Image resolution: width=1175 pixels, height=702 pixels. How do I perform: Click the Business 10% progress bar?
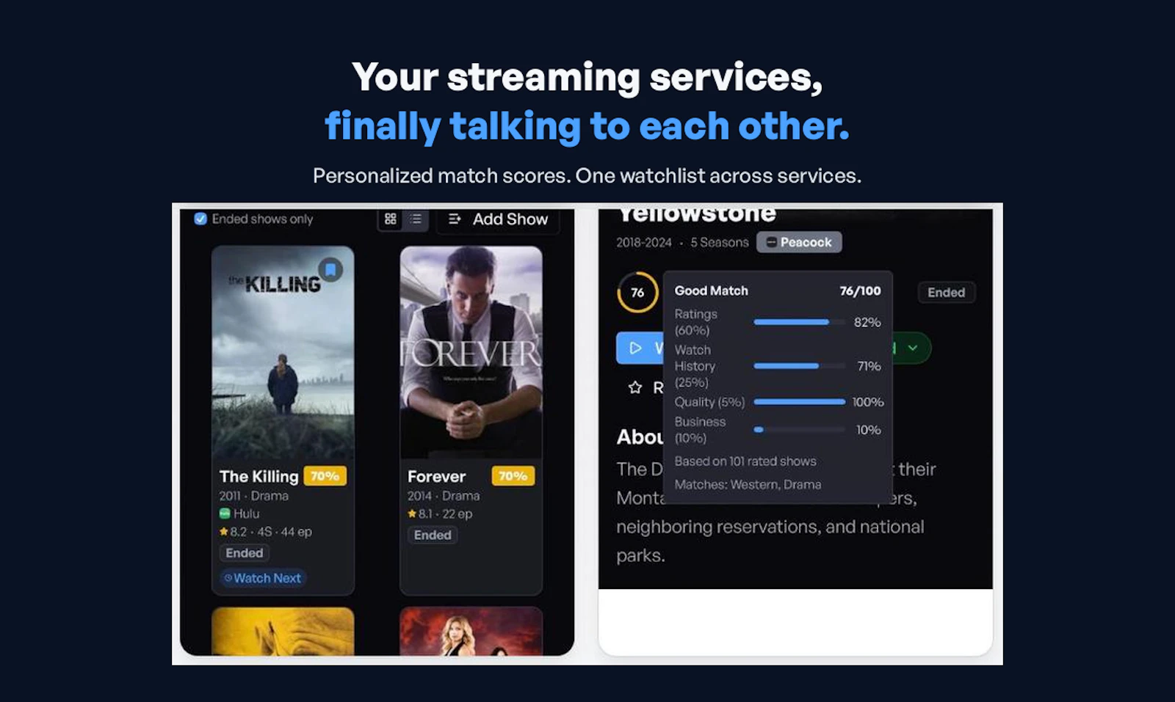coord(799,430)
